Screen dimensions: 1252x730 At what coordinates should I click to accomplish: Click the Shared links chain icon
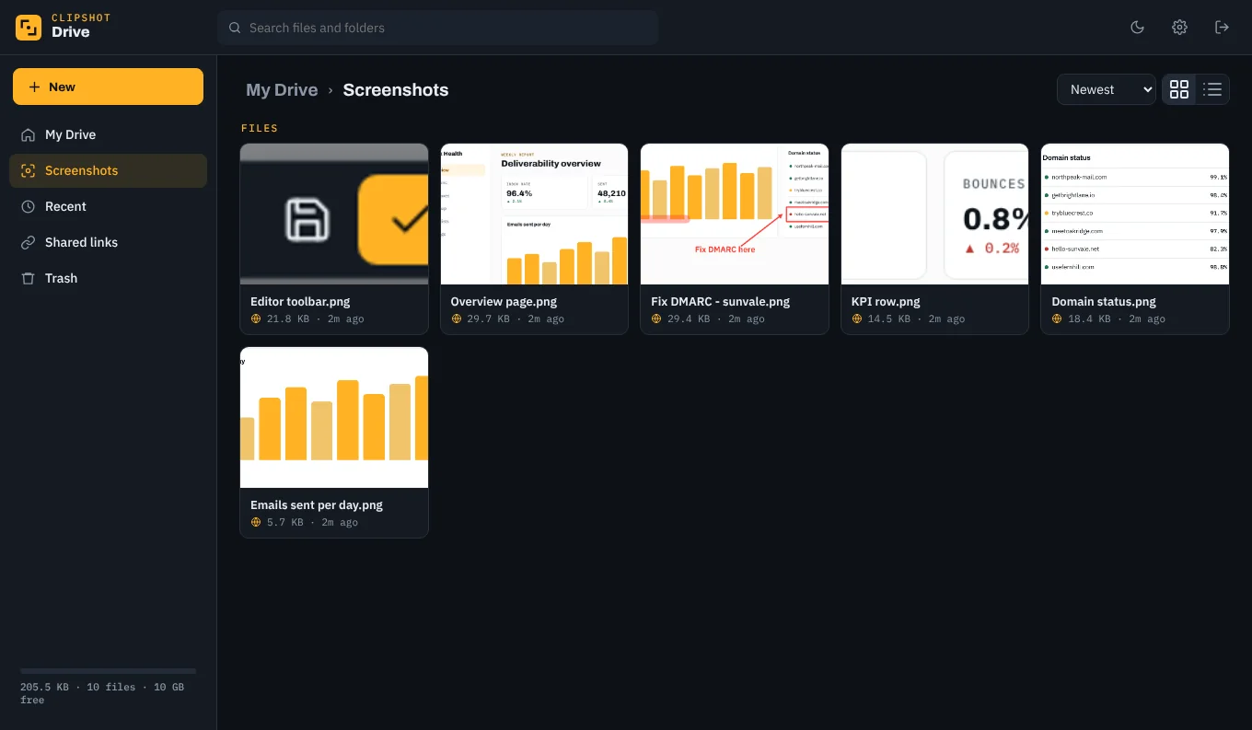click(x=29, y=242)
